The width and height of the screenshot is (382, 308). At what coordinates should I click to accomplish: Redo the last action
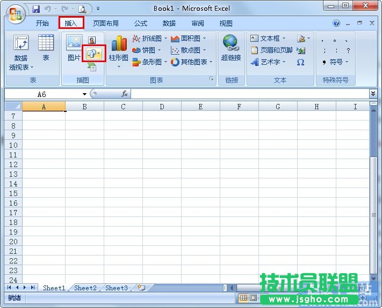(65, 9)
